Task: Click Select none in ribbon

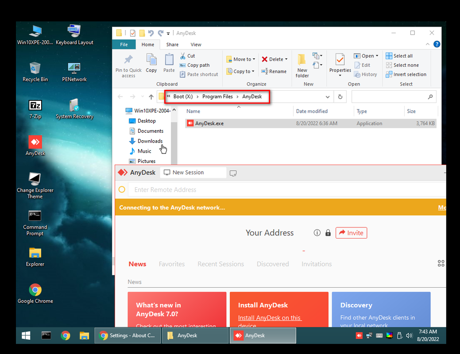Action: [x=402, y=65]
